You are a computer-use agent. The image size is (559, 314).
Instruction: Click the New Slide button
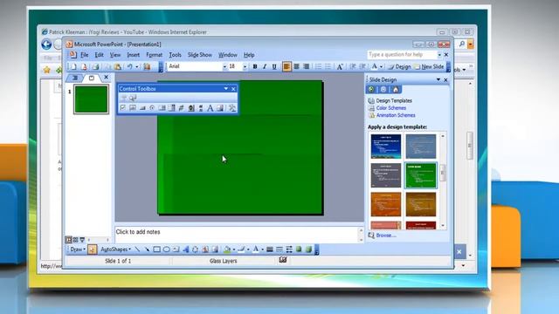coord(429,66)
